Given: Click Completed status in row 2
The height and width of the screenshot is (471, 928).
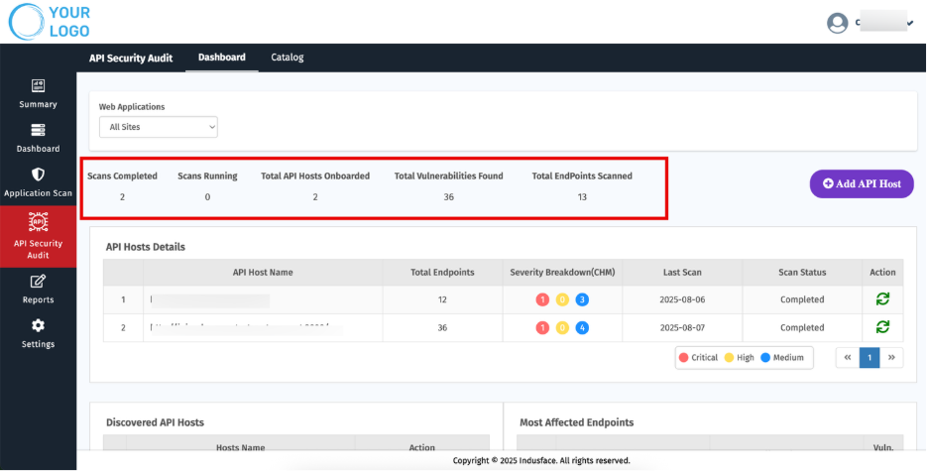Looking at the screenshot, I should pyautogui.click(x=802, y=328).
